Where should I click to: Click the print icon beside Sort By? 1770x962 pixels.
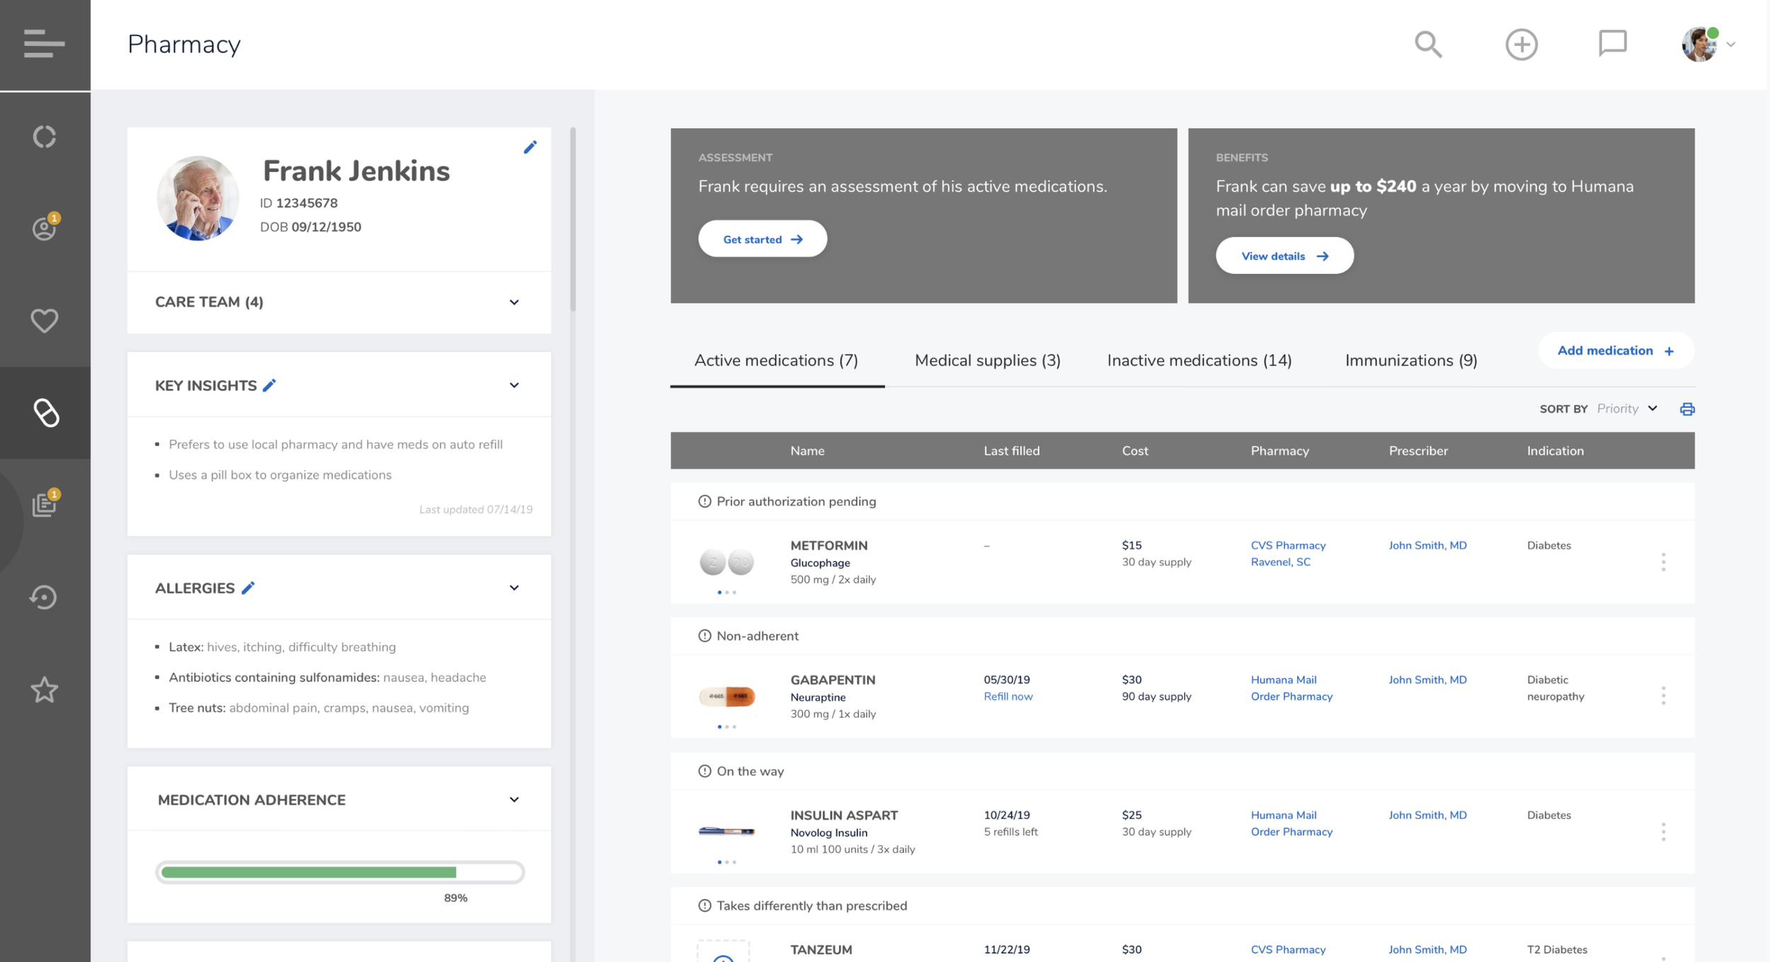point(1687,409)
